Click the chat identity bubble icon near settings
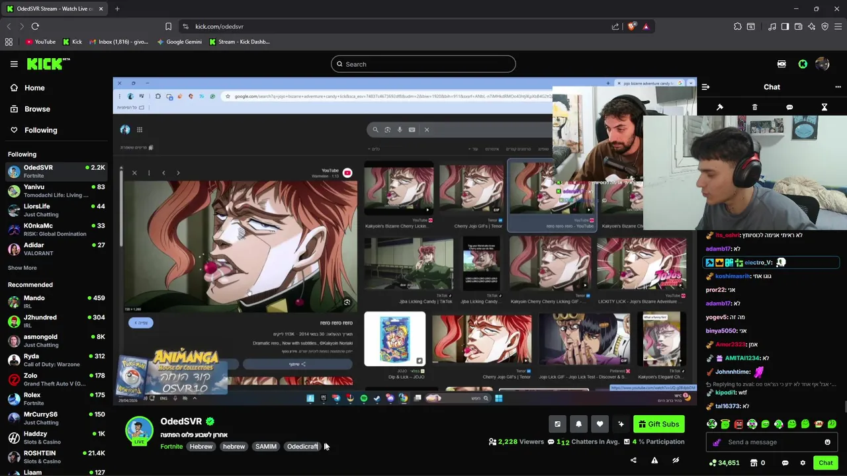The width and height of the screenshot is (847, 476). tap(785, 463)
